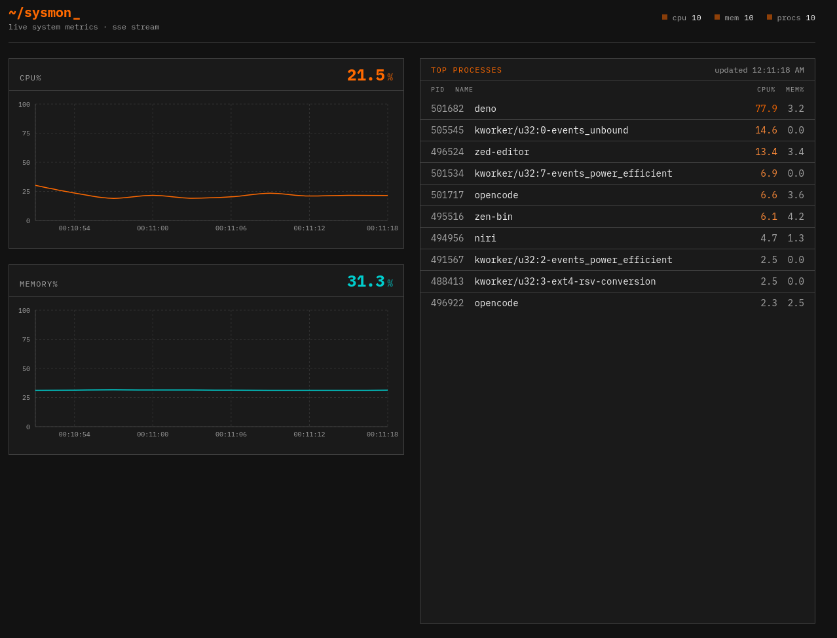Click the 00:11:18 tick on memory chart
The height and width of the screenshot is (638, 837).
tap(382, 434)
